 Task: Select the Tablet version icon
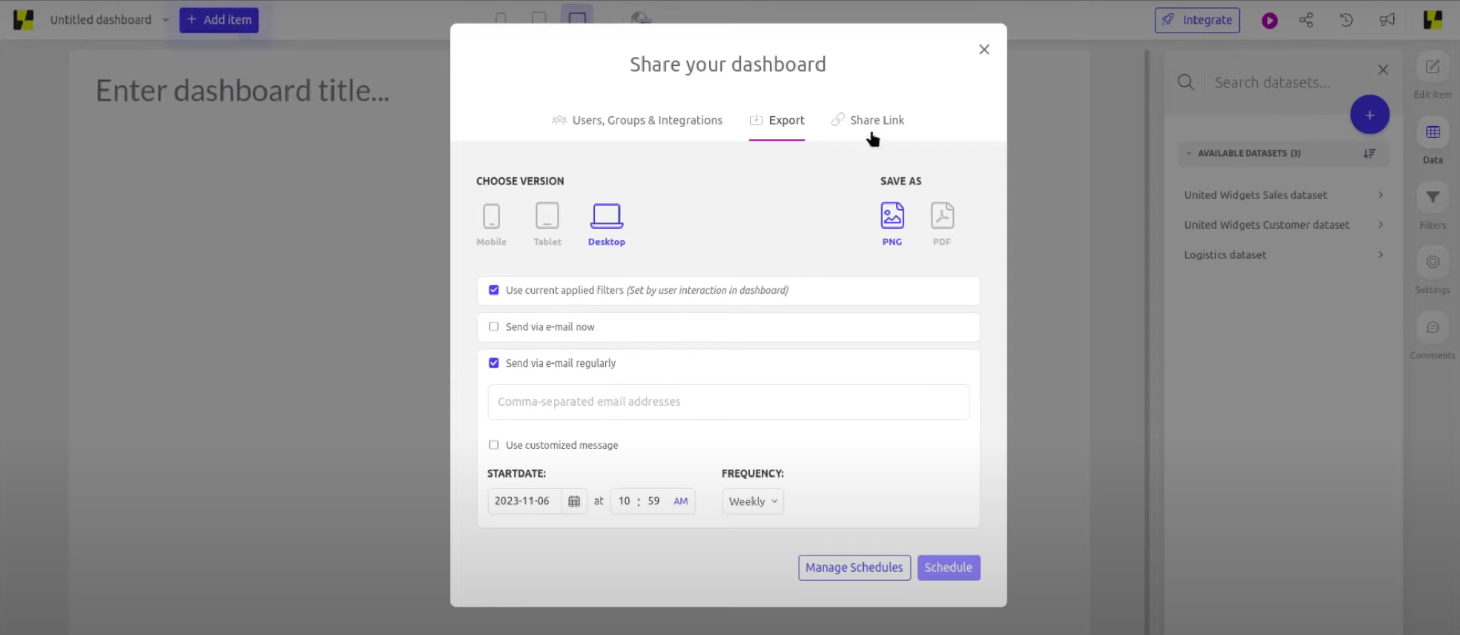click(547, 216)
